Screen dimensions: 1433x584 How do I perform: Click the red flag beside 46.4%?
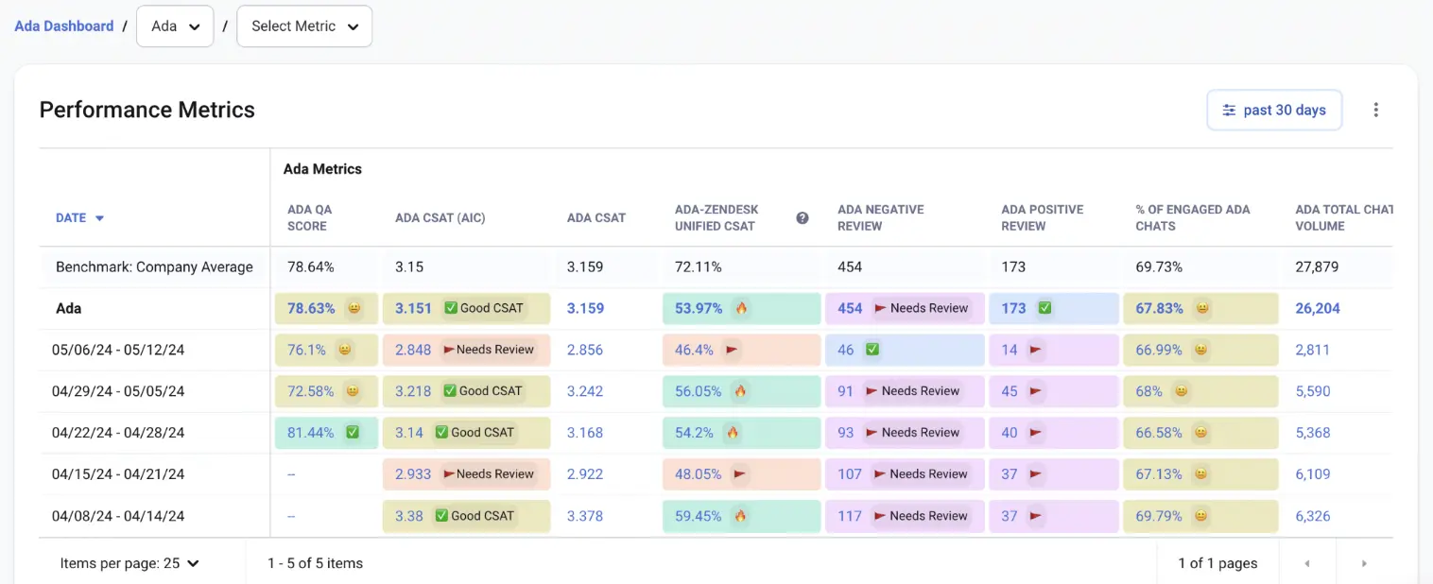pyautogui.click(x=731, y=350)
